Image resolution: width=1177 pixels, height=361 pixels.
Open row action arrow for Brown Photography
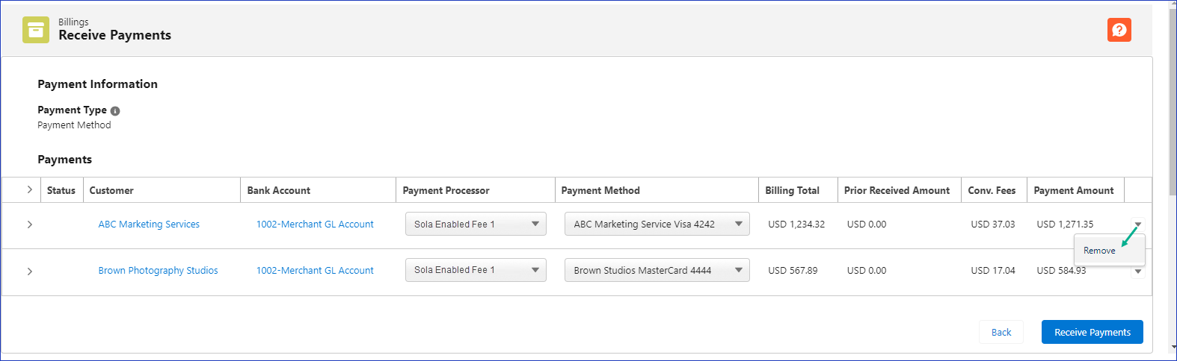click(1137, 271)
